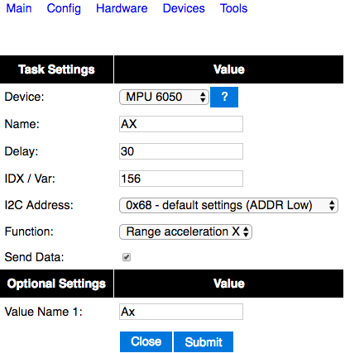Click the I2C Address dropdown arrows

(x=332, y=205)
